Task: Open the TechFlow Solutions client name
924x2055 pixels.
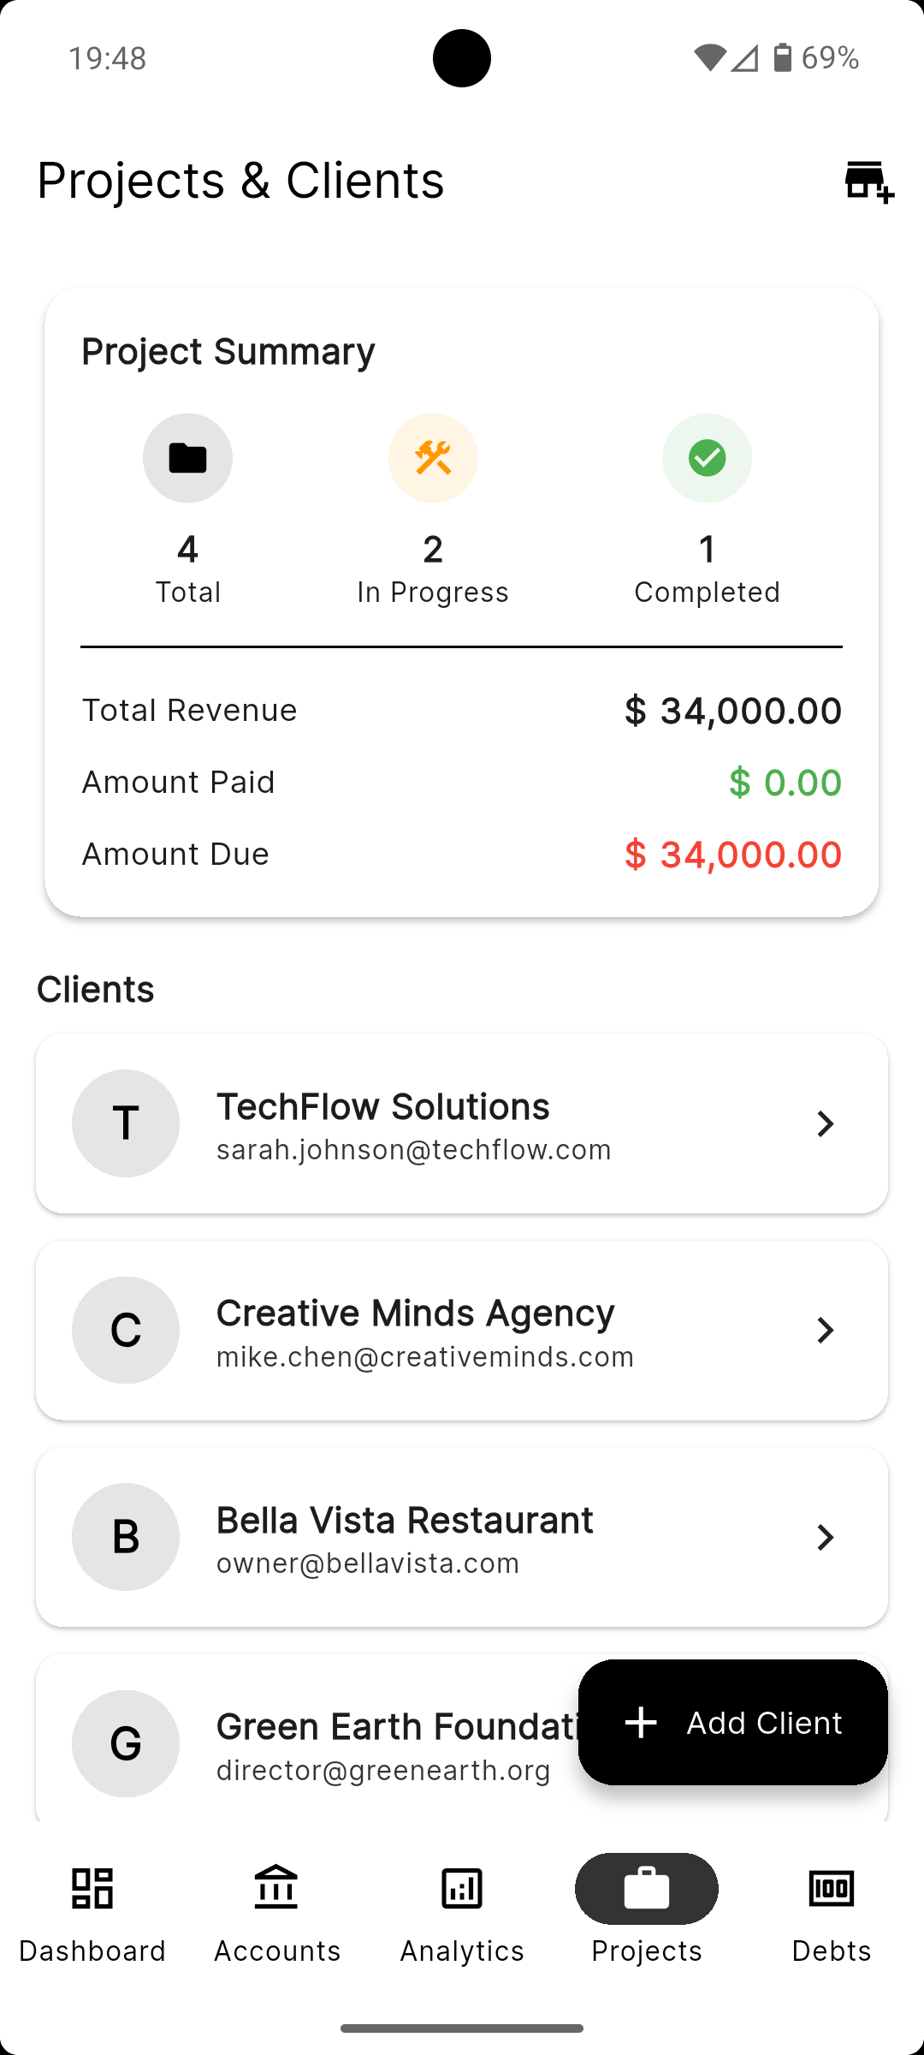Action: pos(382,1106)
